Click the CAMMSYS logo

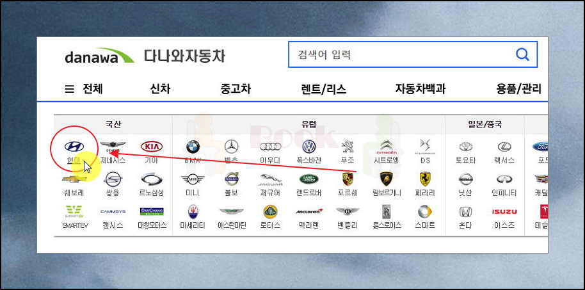pos(113,212)
